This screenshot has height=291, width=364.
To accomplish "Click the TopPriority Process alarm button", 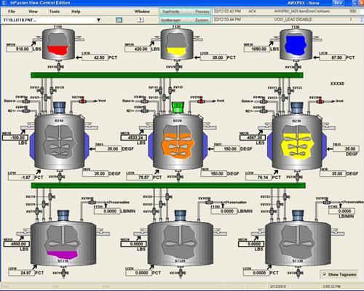I will pos(186,12).
